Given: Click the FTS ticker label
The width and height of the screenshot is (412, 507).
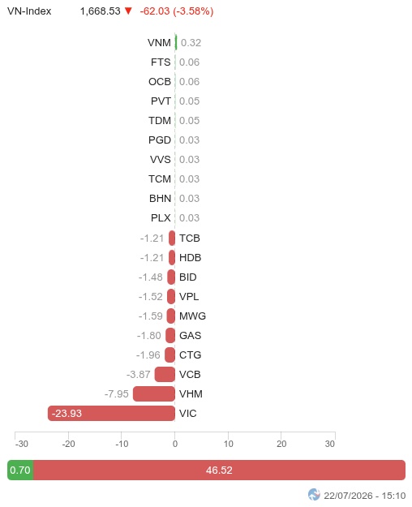Looking at the screenshot, I should pyautogui.click(x=161, y=62).
